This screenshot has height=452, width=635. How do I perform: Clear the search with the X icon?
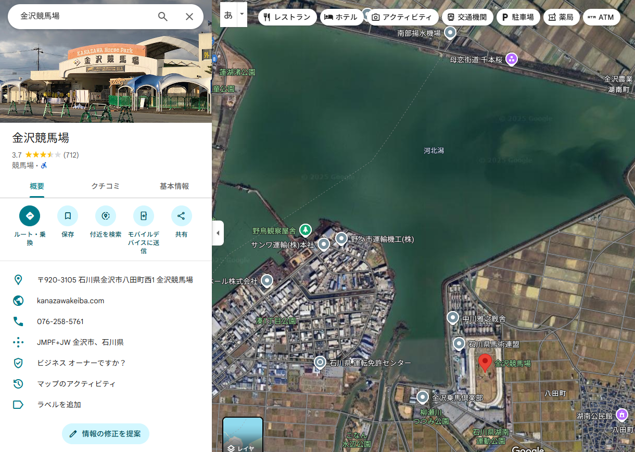pos(189,17)
